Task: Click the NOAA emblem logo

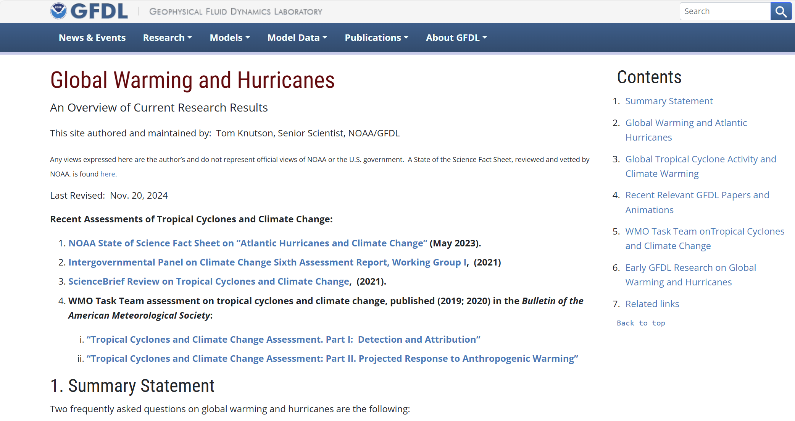Action: click(x=58, y=11)
